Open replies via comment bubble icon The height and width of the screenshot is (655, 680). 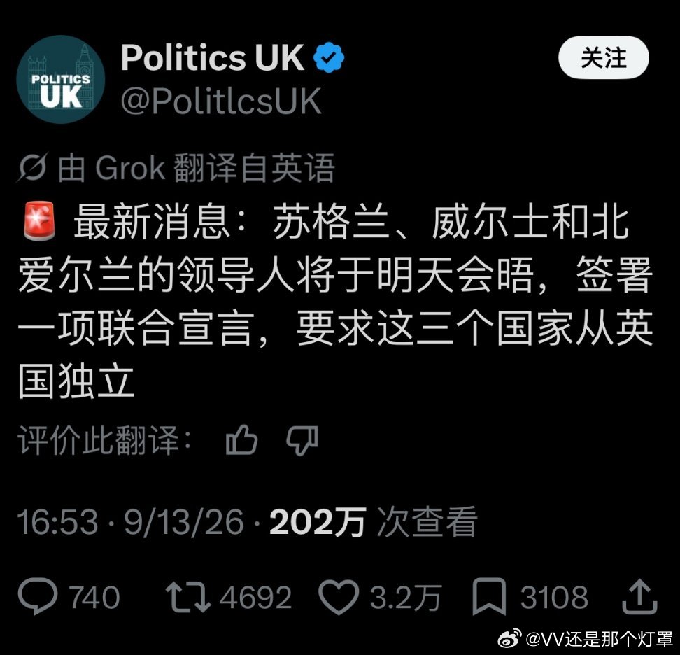coord(38,596)
